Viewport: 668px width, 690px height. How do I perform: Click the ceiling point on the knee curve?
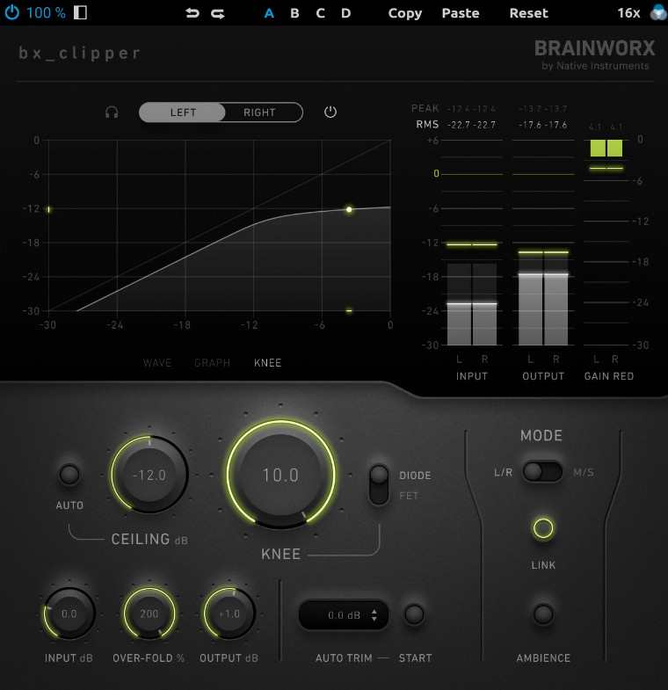coord(349,209)
